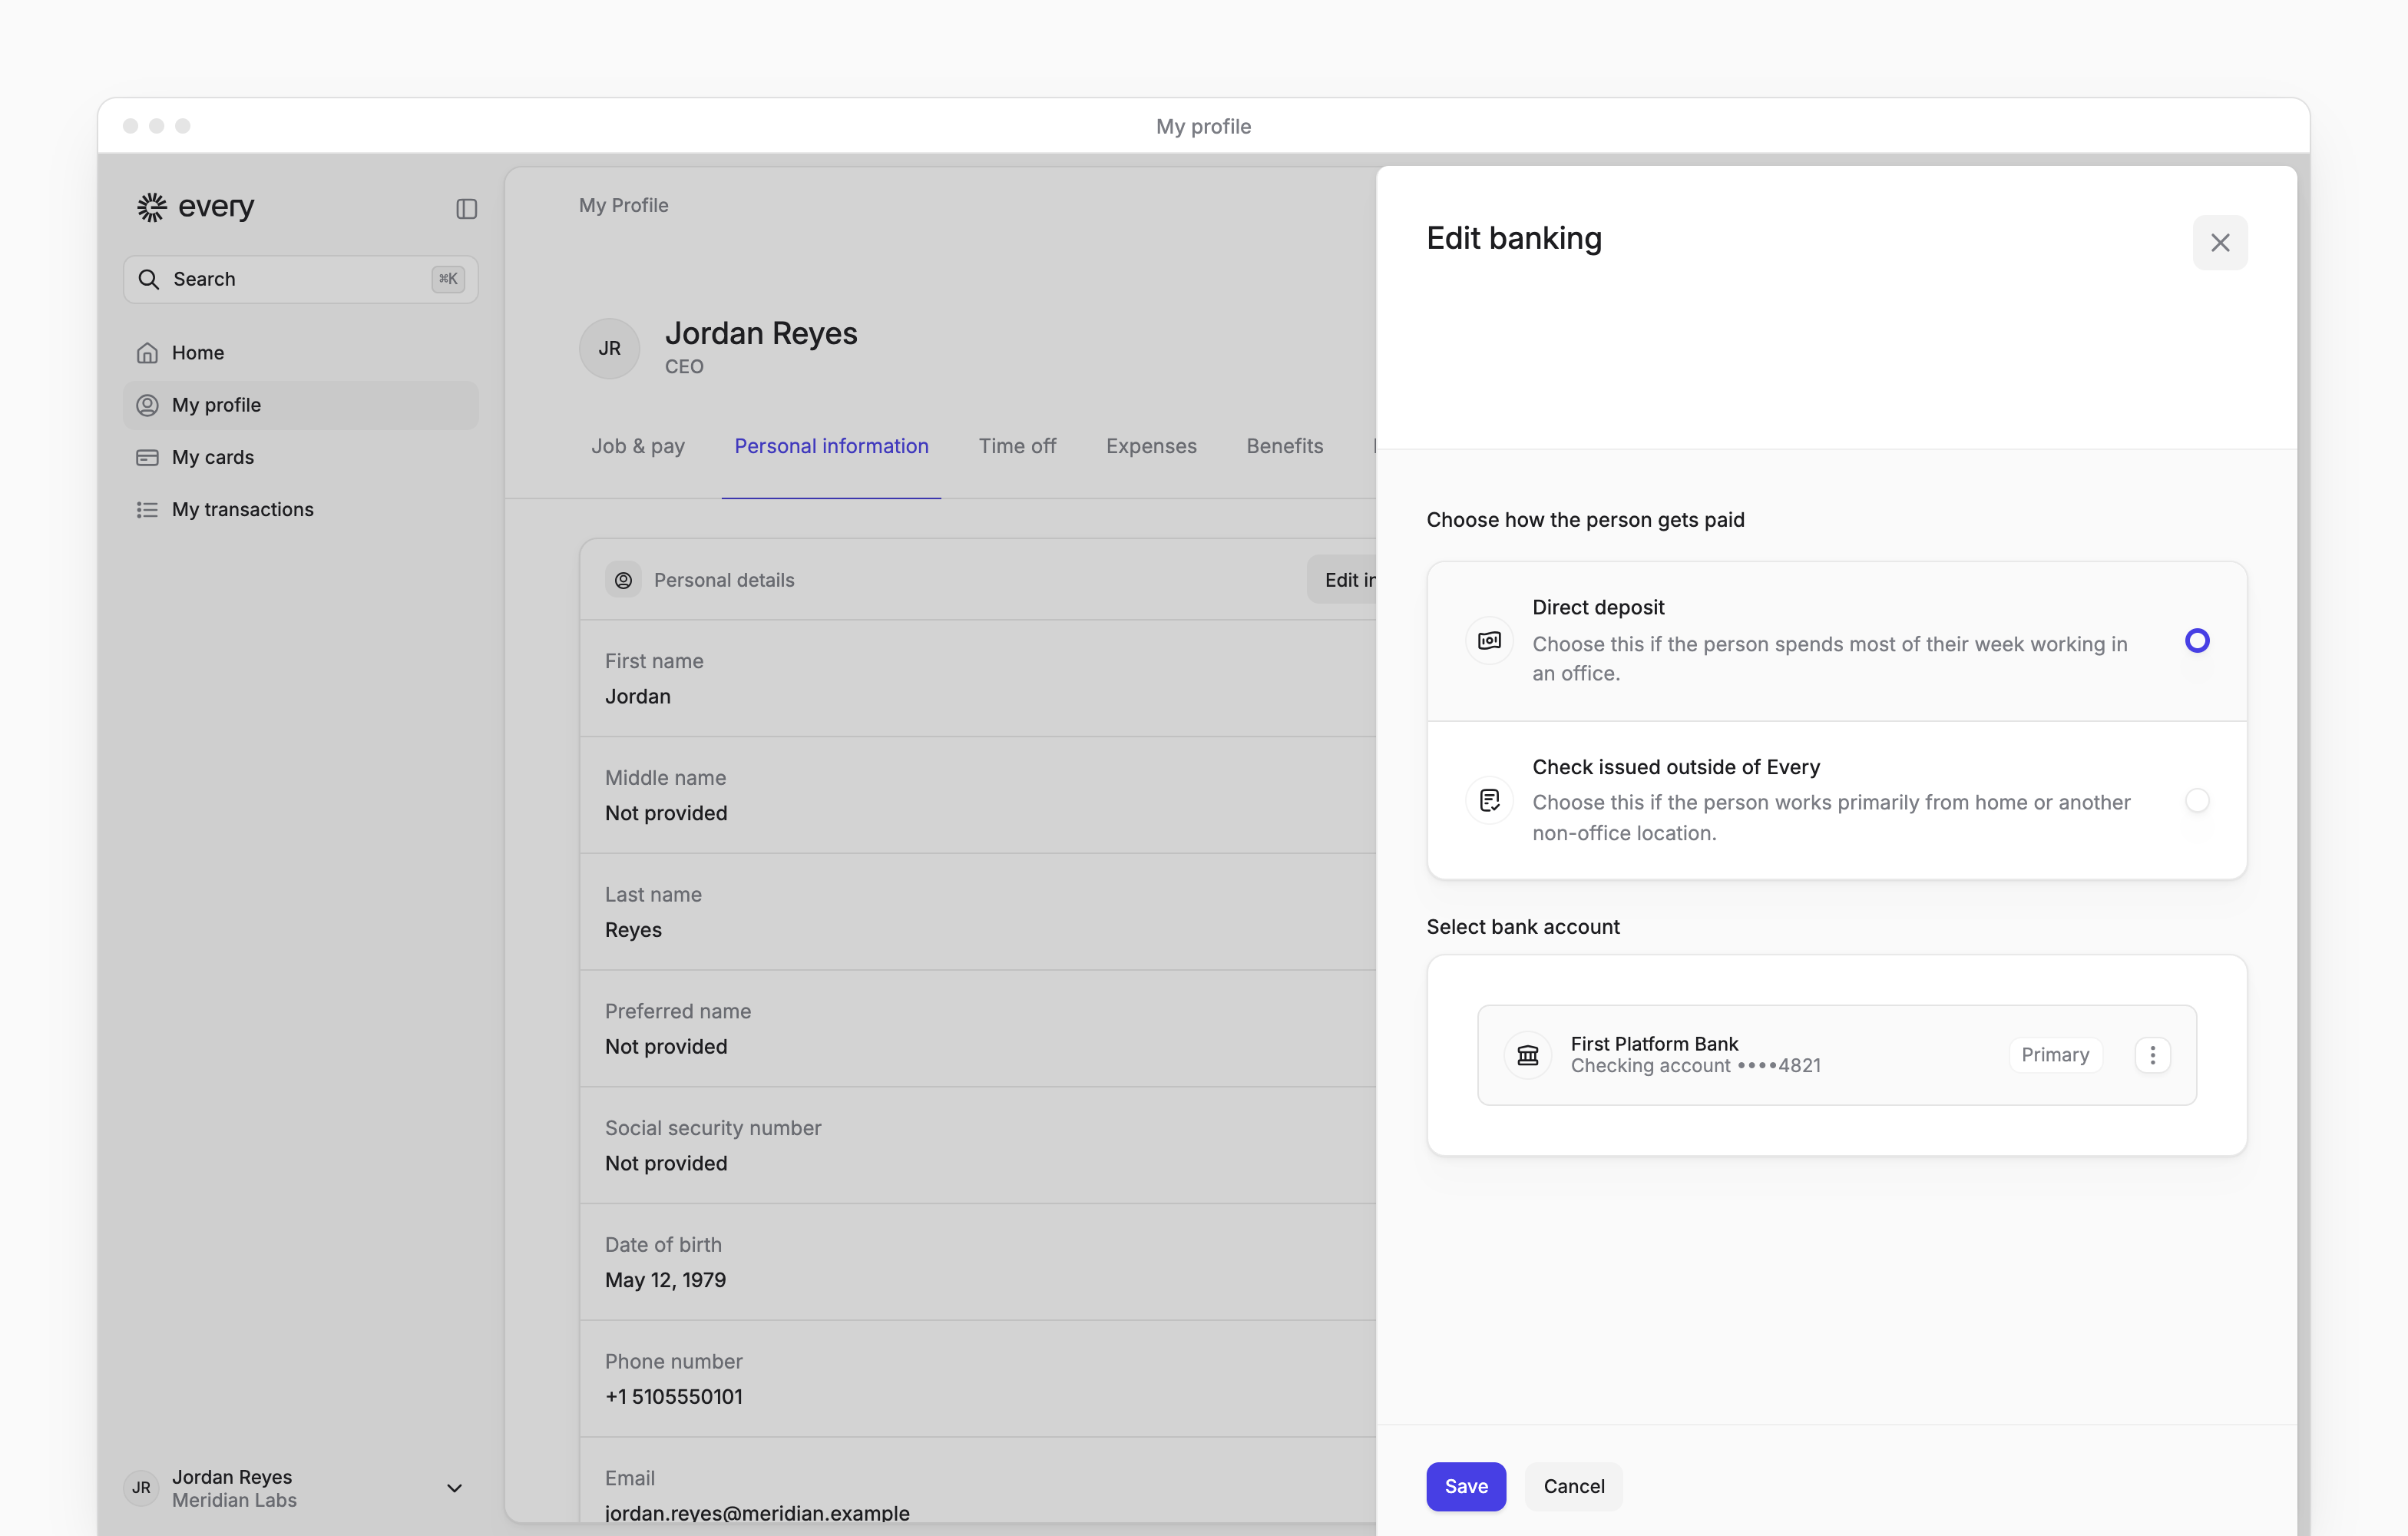
Task: Click the Direct deposit cash icon
Action: [1489, 640]
